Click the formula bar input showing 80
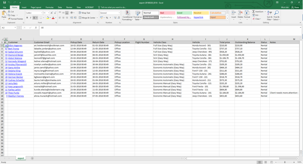The height and width of the screenshot is (164, 303). tap(148, 28)
